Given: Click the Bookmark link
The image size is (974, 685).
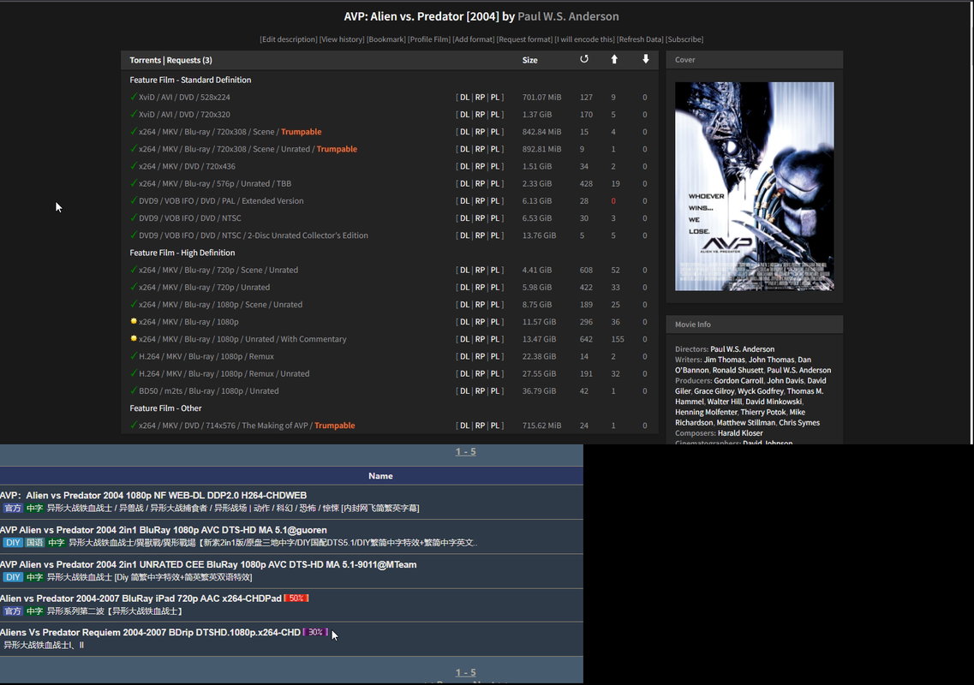Looking at the screenshot, I should (385, 39).
